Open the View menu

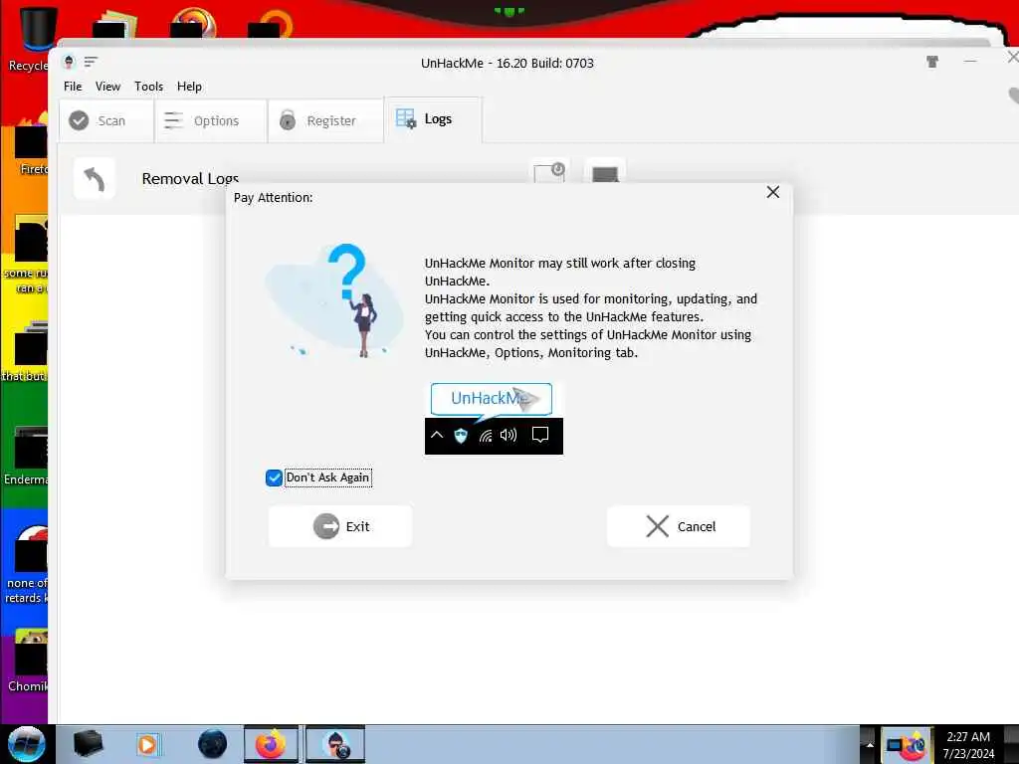pyautogui.click(x=107, y=87)
